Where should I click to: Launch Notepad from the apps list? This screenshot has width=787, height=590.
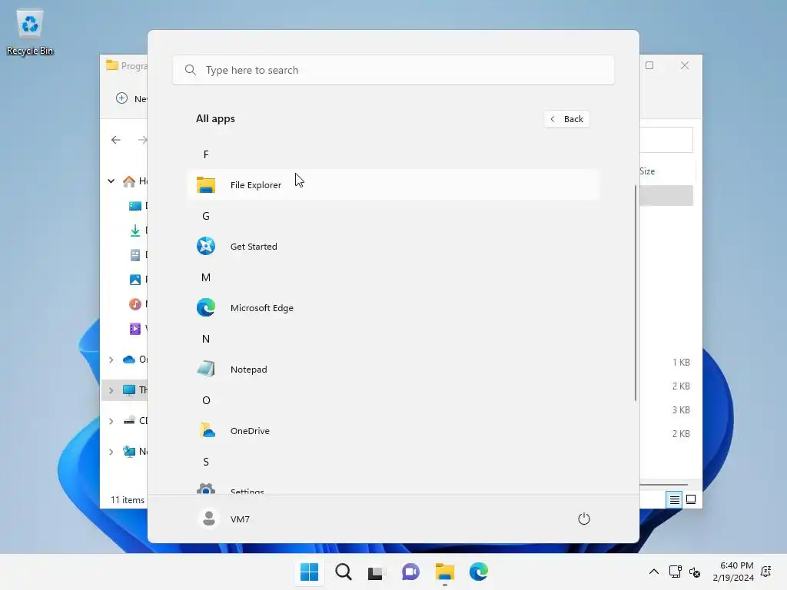[393, 370]
